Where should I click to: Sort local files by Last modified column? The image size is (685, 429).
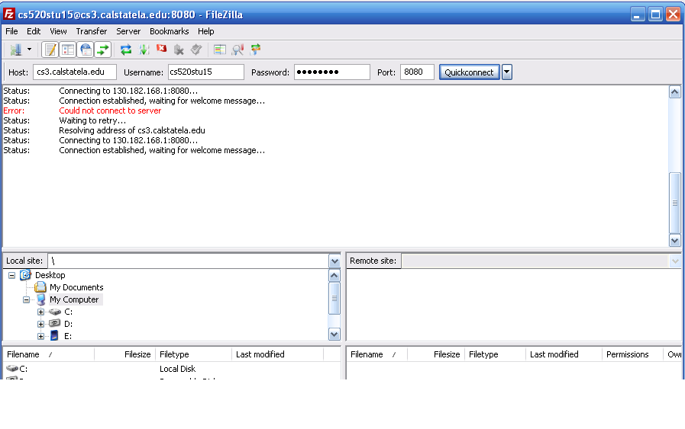pos(260,354)
